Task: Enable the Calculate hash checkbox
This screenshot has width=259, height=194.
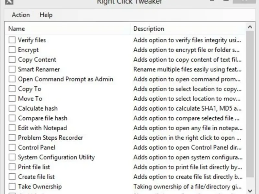Action: click(x=12, y=108)
